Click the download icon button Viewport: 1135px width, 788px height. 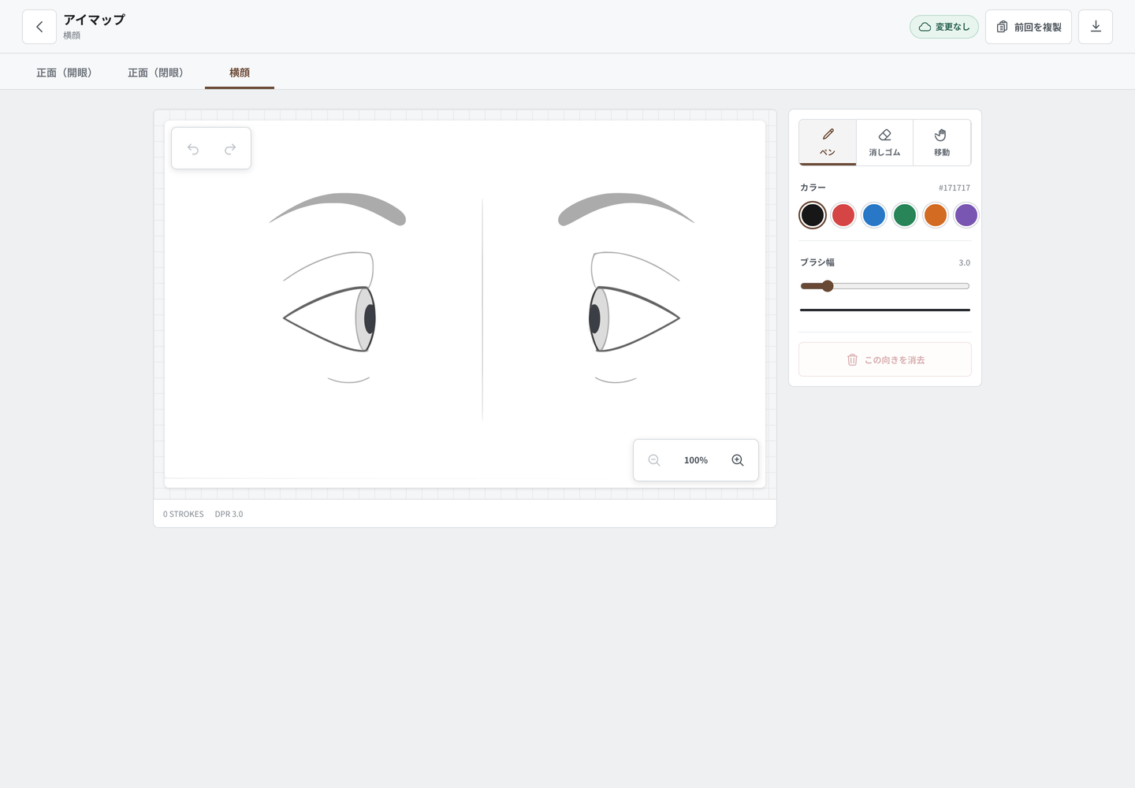tap(1096, 27)
